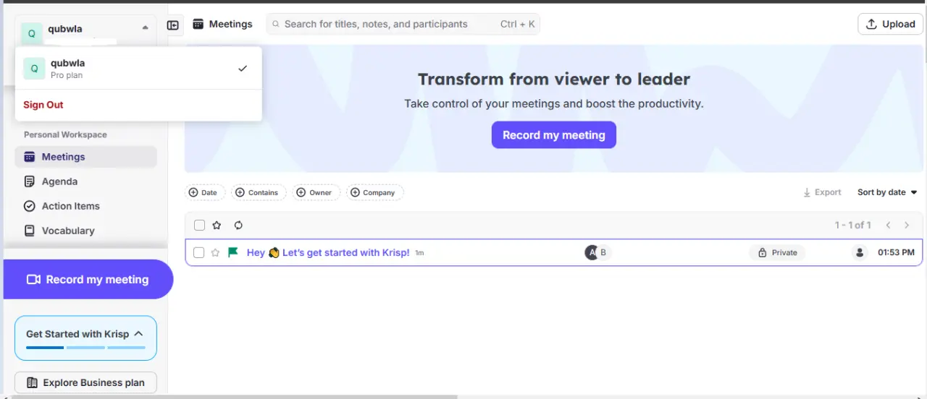Add a Contains filter

pyautogui.click(x=259, y=192)
